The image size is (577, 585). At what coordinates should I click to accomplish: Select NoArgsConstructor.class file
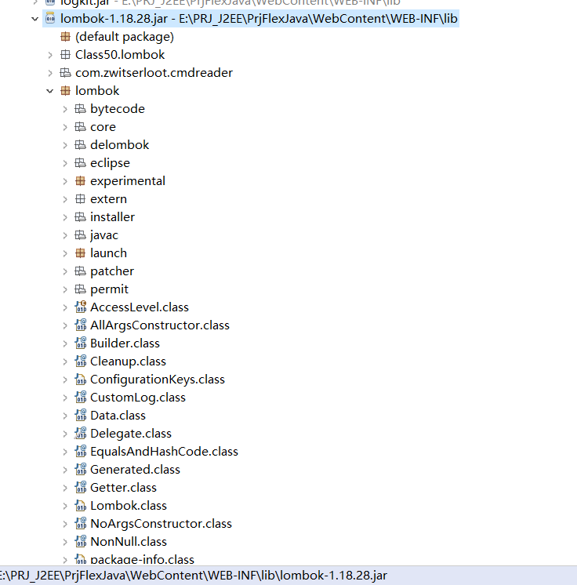pos(161,523)
